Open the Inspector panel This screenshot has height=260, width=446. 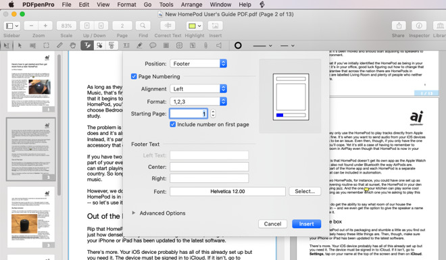[419, 26]
